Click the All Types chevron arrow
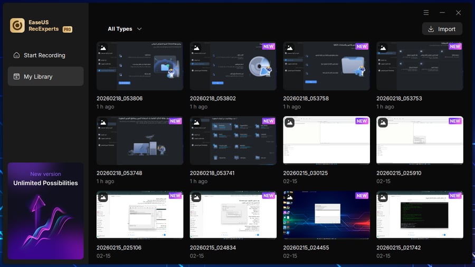The height and width of the screenshot is (267, 475). click(x=139, y=29)
